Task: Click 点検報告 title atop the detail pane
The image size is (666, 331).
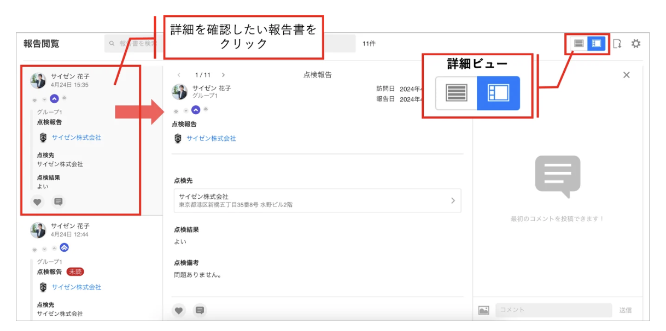Action: (x=318, y=75)
